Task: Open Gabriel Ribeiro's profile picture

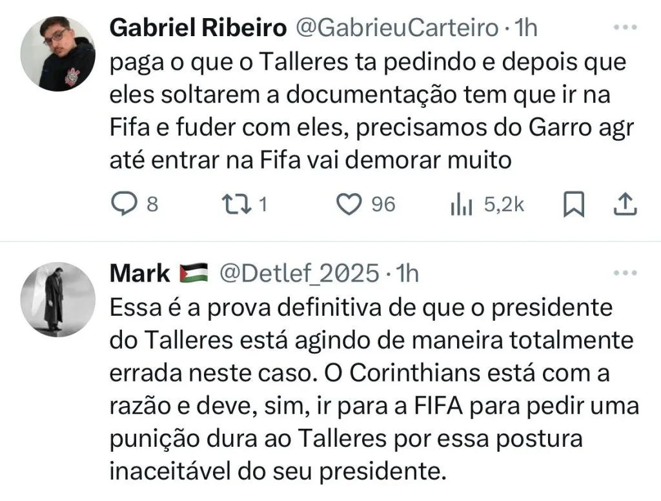Action: click(x=58, y=53)
